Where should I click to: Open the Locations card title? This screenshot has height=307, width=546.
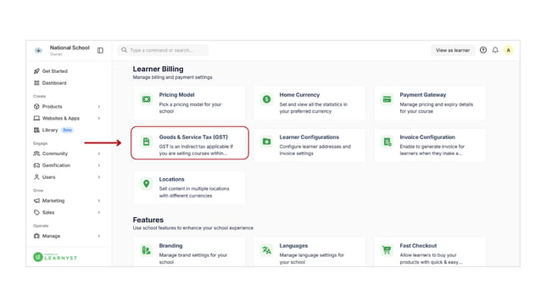click(x=171, y=179)
